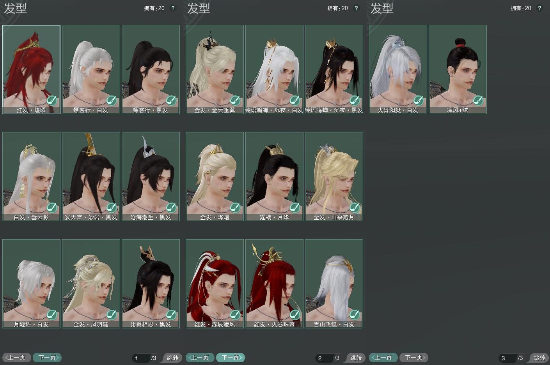
Task: Click 跳转 beside page number 2
Action: point(356,358)
